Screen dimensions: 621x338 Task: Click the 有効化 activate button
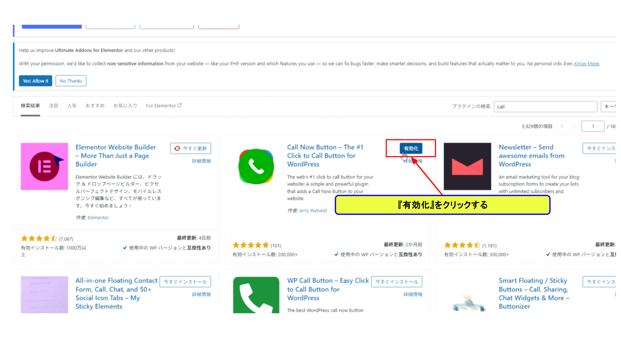(411, 148)
